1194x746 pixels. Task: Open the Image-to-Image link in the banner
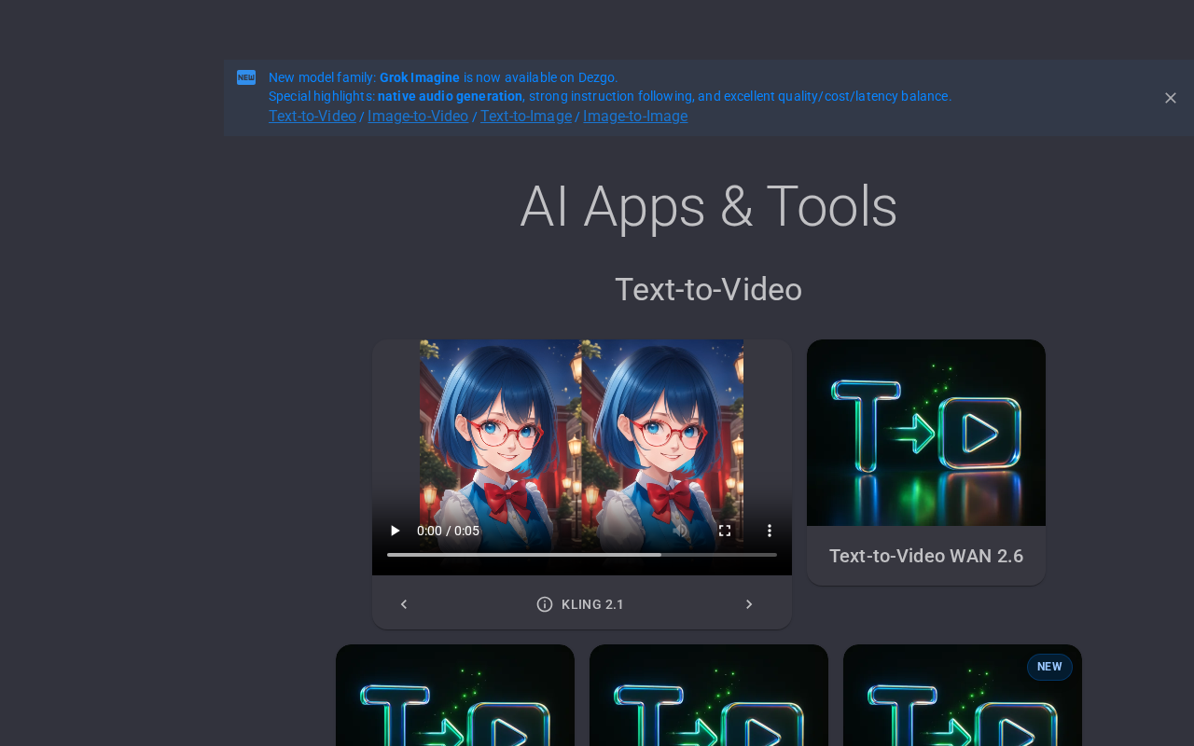(635, 117)
